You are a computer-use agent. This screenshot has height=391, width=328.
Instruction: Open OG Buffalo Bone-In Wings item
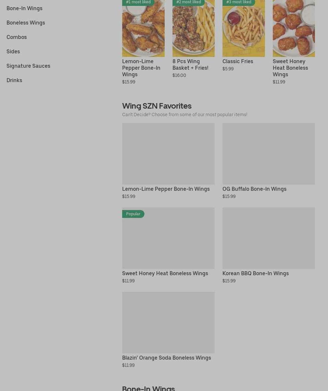click(254, 189)
